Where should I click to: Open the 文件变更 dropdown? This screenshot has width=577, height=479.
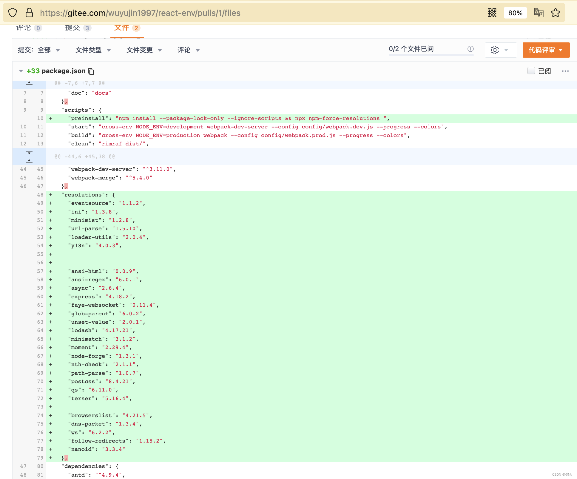(144, 50)
